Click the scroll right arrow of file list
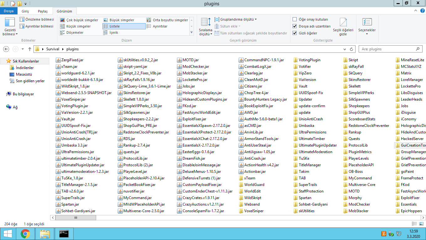This screenshot has height=240, width=426. point(423,217)
